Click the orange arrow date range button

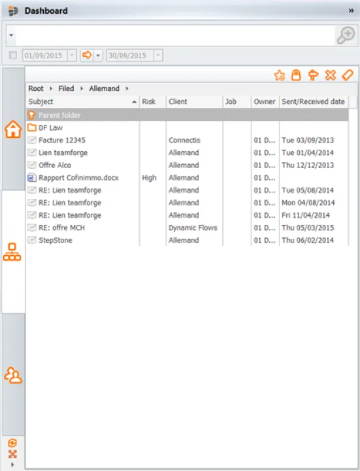point(87,55)
